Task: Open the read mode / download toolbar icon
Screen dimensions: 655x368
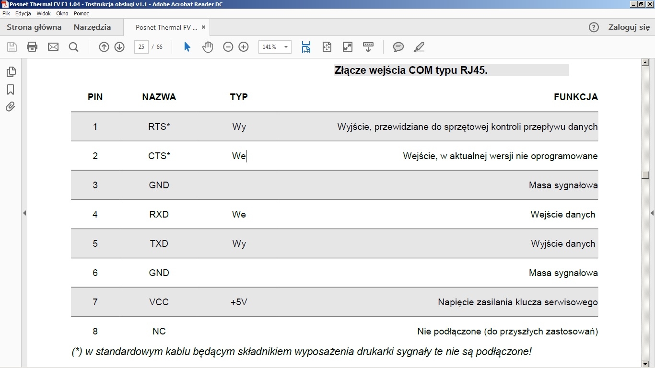Action: click(x=368, y=47)
